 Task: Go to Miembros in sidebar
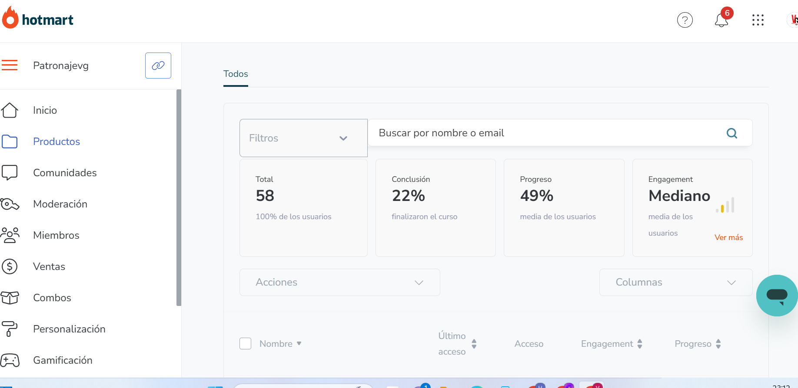click(x=56, y=235)
